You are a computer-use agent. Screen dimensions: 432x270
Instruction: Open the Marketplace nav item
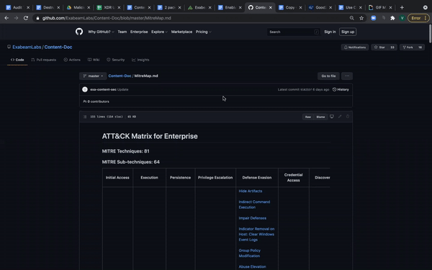(x=181, y=32)
